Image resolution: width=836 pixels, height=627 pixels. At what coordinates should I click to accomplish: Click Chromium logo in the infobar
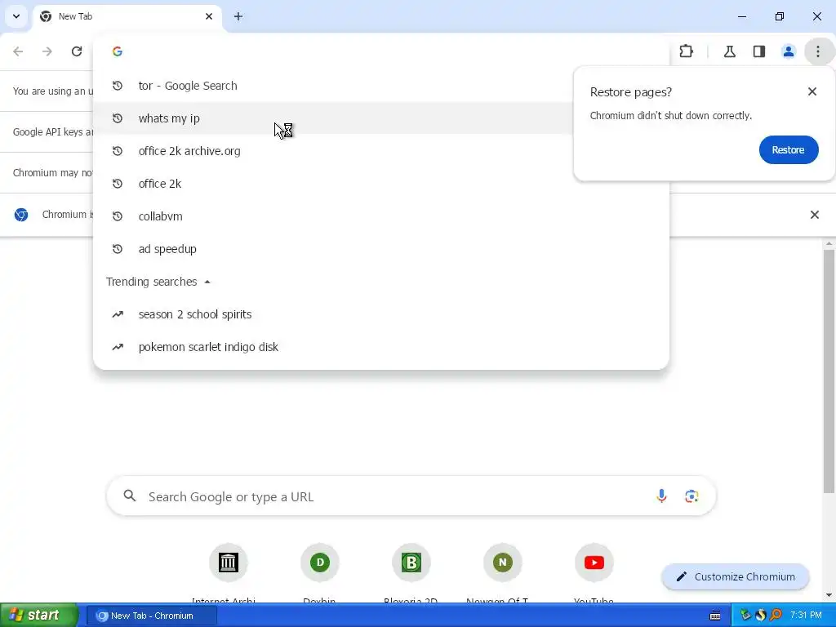click(21, 215)
